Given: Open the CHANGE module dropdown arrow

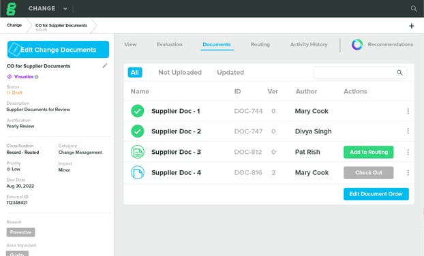Looking at the screenshot, I should (65, 9).
